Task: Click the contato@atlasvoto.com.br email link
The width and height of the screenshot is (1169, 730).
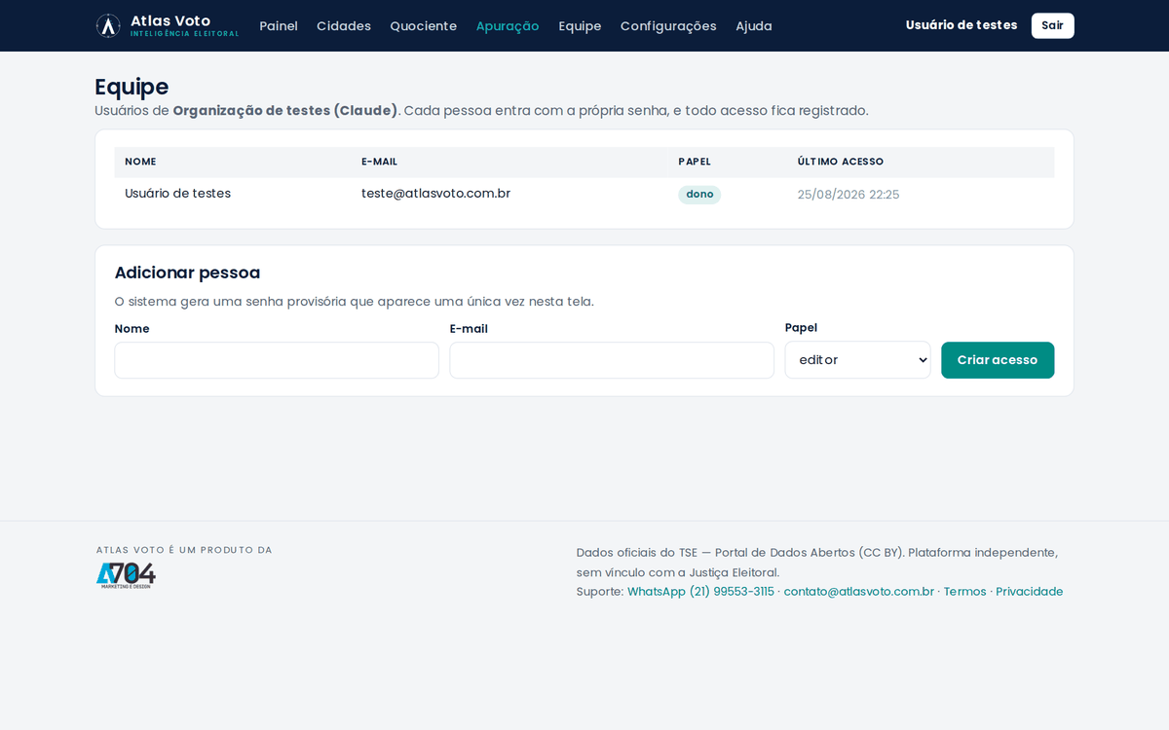Action: coord(859,592)
